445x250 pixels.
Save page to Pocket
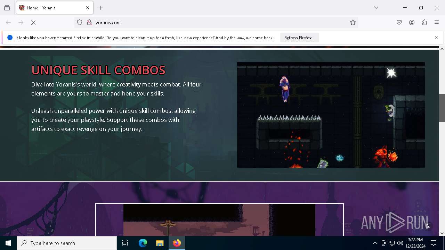pos(399,23)
